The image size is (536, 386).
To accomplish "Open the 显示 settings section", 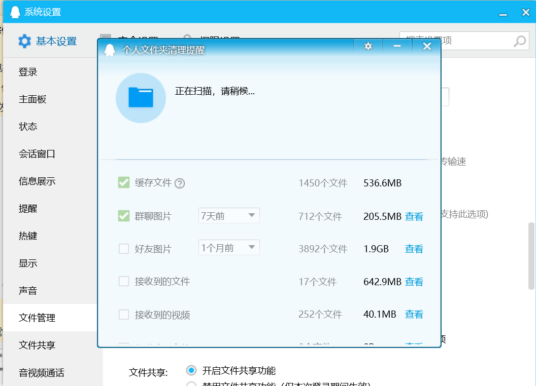I will tap(28, 263).
